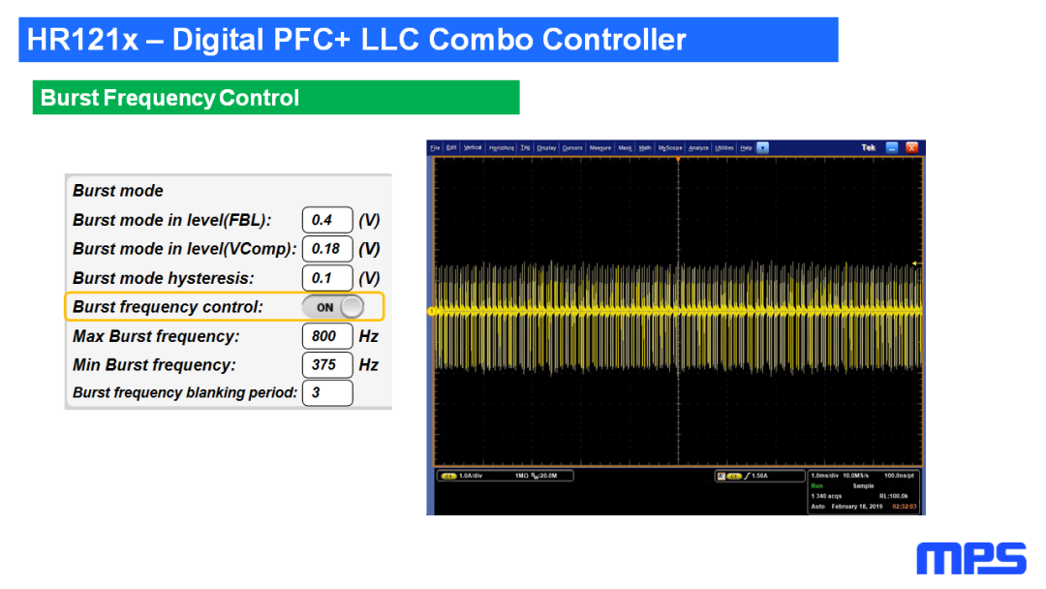Open the Math menu
Viewport: 1046px width, 589px height.
click(644, 148)
